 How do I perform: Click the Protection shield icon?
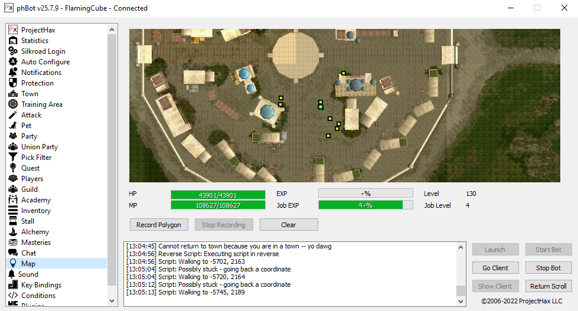(12, 83)
